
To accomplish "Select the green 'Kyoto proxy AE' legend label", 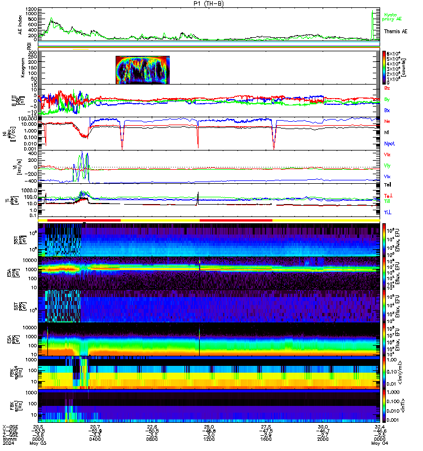I will point(391,17).
